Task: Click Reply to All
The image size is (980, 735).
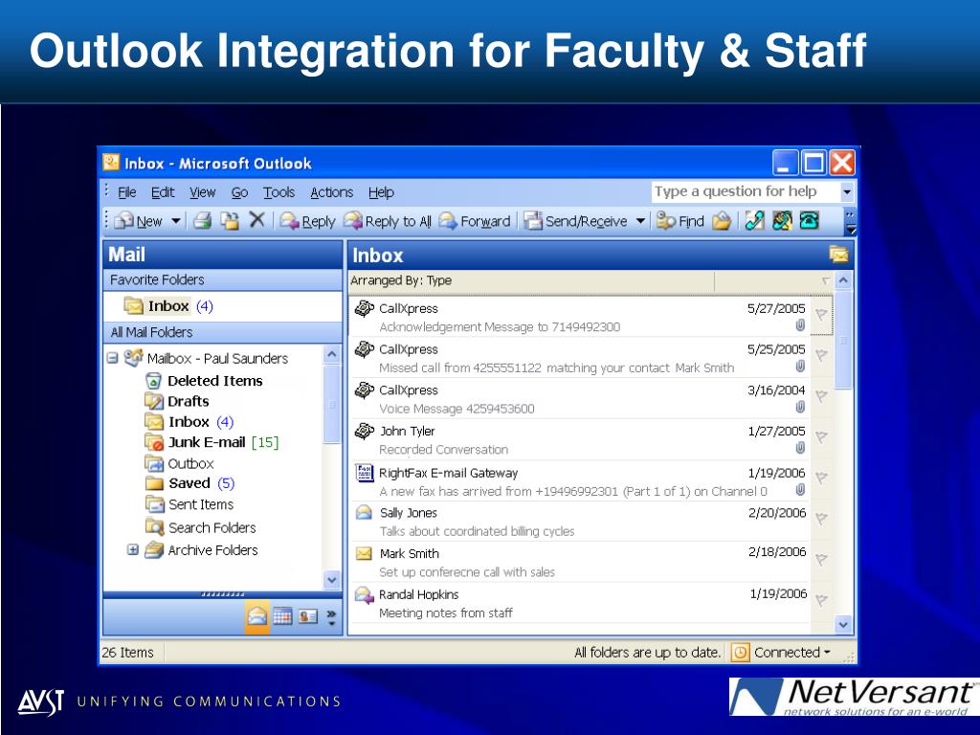Action: pyautogui.click(x=388, y=221)
